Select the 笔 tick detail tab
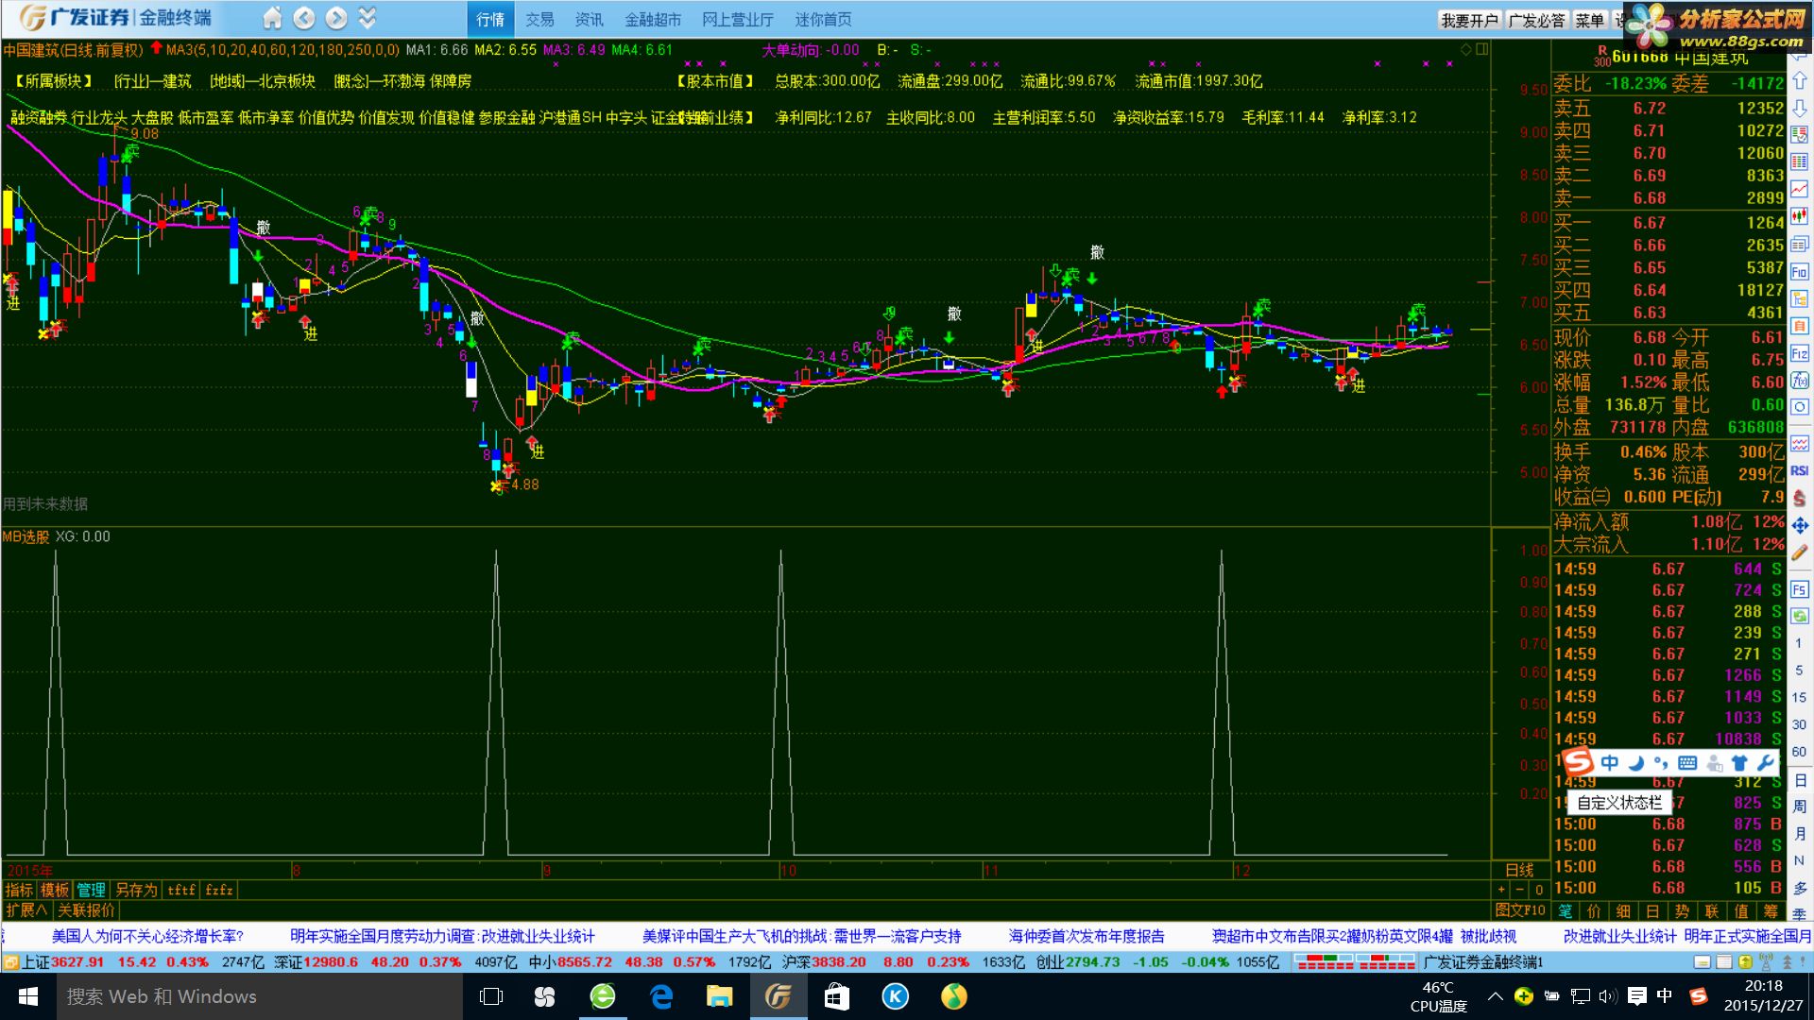This screenshot has width=1814, height=1020. click(1566, 911)
